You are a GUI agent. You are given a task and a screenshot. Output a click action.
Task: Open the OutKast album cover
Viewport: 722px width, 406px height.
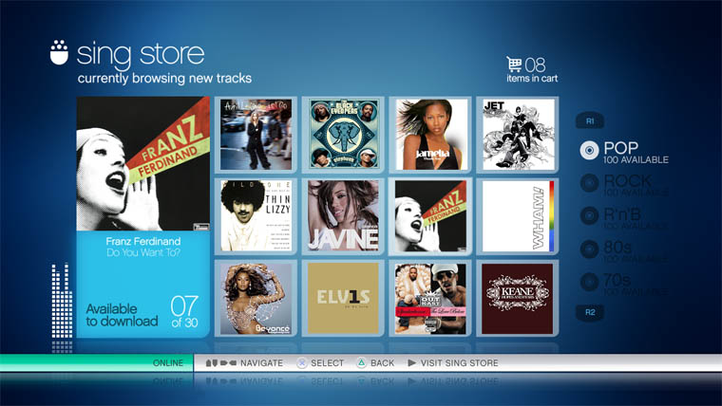tap(430, 298)
